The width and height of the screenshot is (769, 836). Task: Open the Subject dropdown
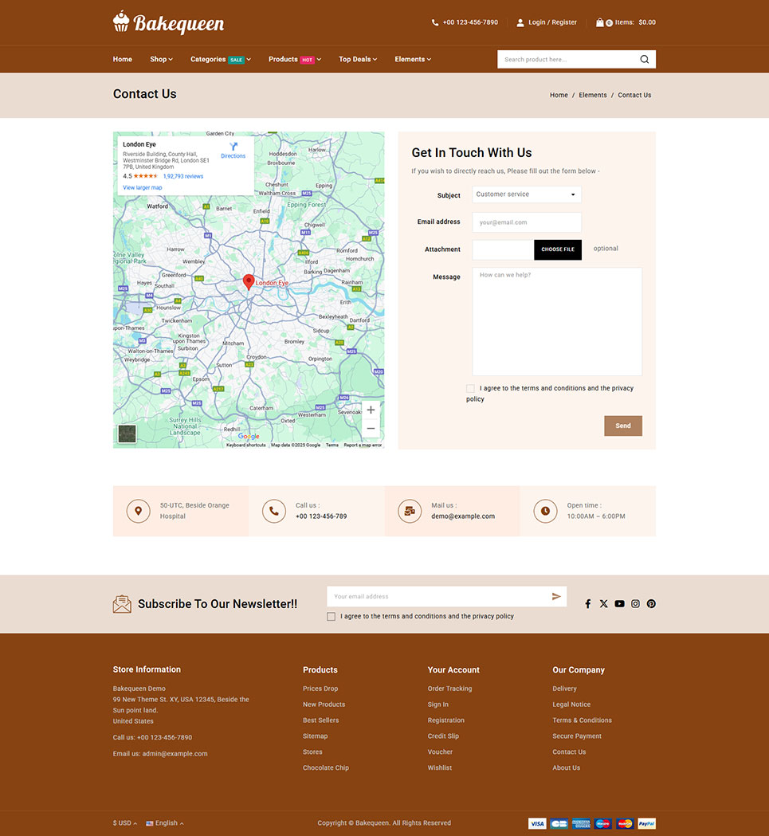coord(526,194)
